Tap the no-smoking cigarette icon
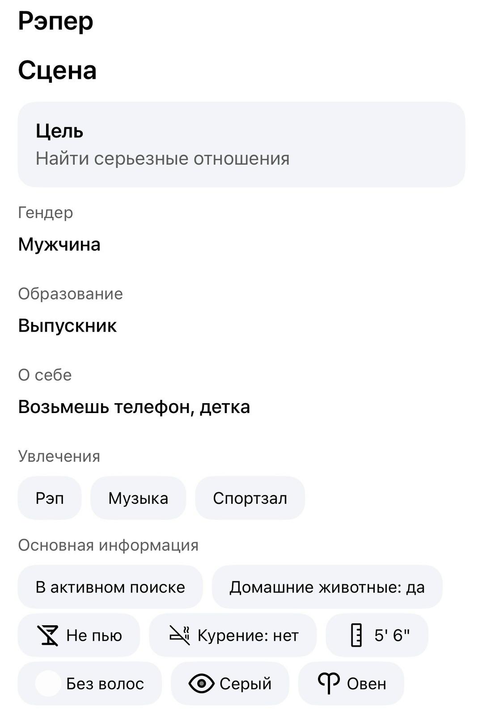 tap(180, 635)
